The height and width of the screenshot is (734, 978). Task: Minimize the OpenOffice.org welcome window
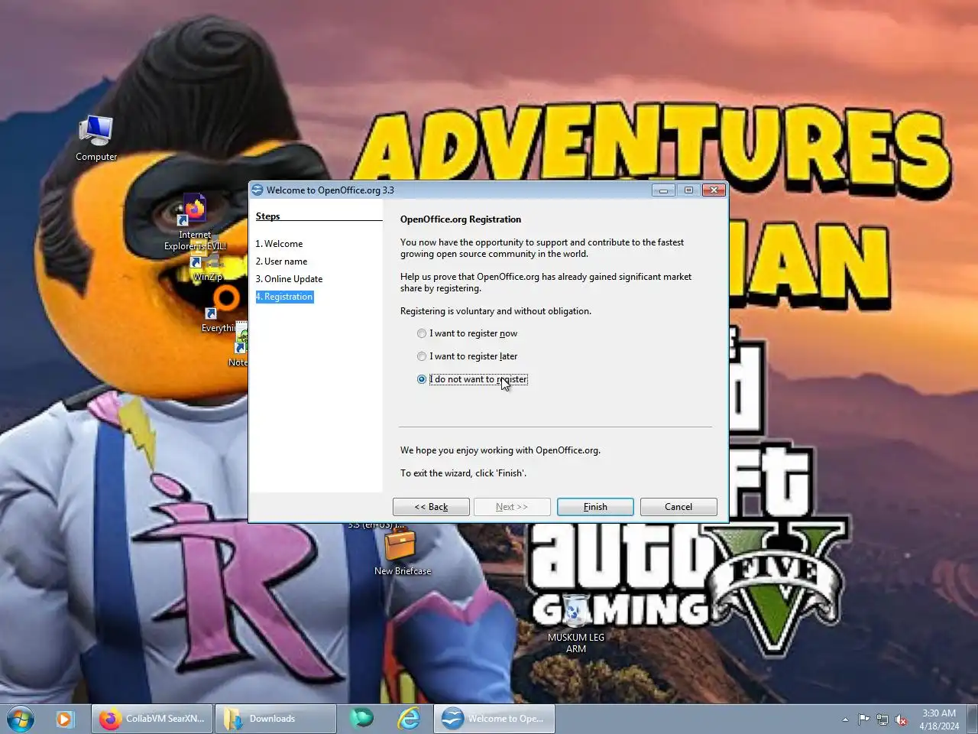pos(663,190)
